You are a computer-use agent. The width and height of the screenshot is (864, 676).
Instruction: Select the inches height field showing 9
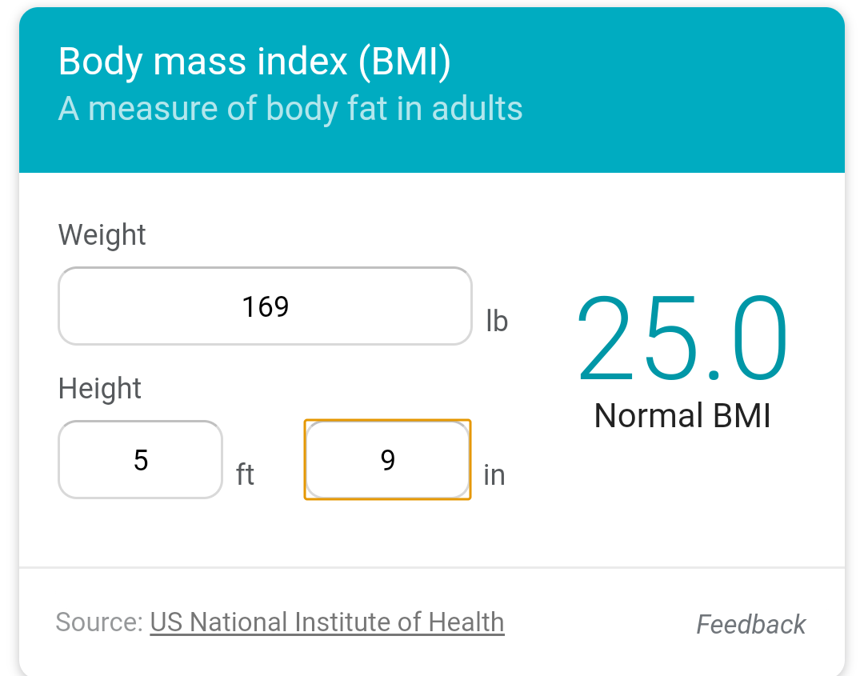pos(388,460)
